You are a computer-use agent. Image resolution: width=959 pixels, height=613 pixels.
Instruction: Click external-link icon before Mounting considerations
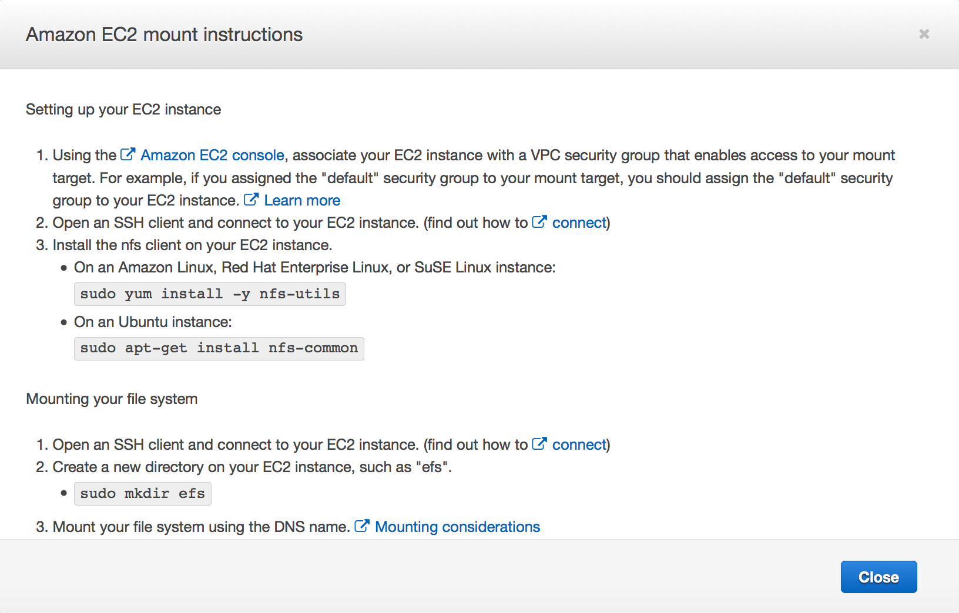point(362,527)
